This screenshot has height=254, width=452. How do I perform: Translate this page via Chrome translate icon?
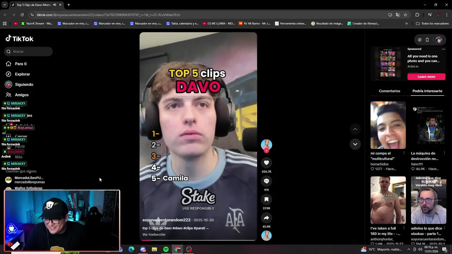pyautogui.click(x=398, y=15)
